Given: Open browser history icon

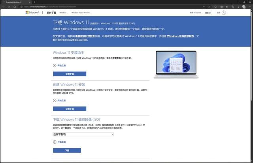Looking at the screenshot, I should [x=233, y=7].
